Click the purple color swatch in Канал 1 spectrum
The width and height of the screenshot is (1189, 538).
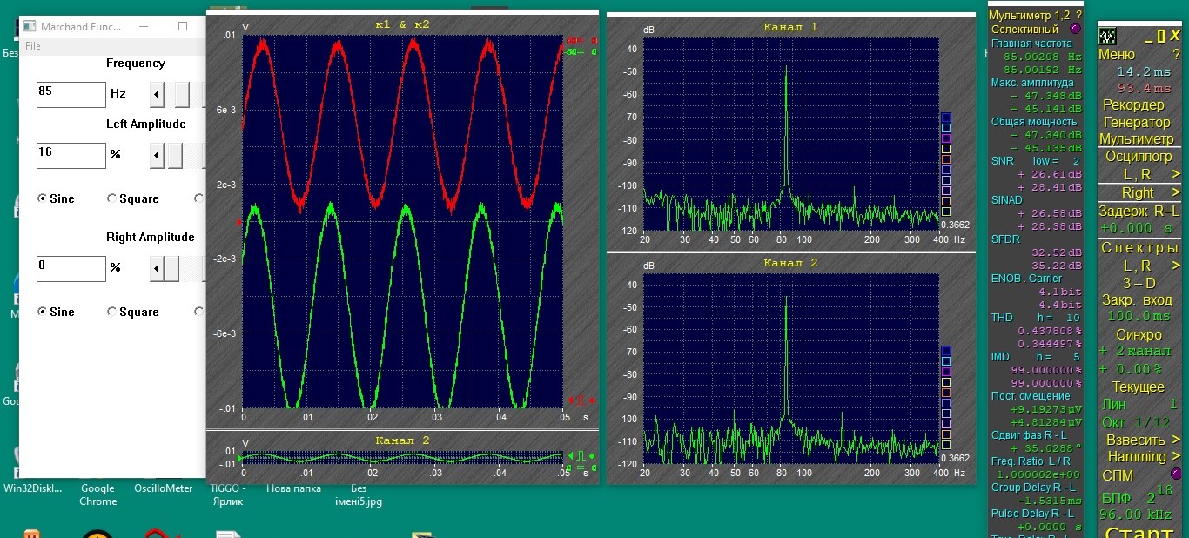(x=946, y=138)
